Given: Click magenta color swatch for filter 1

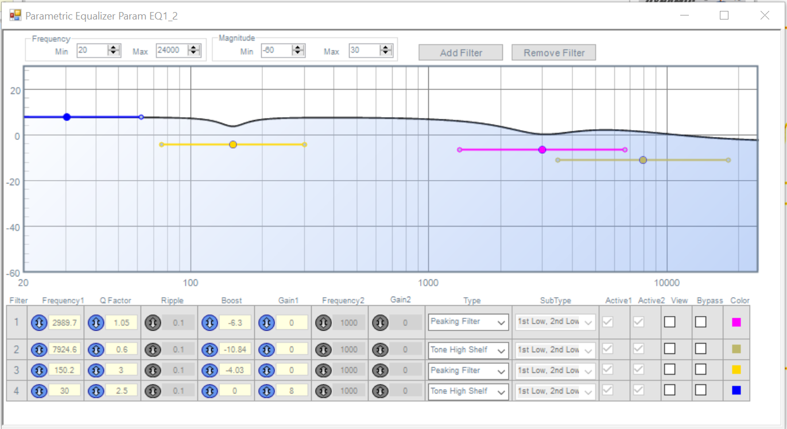Looking at the screenshot, I should pos(736,322).
